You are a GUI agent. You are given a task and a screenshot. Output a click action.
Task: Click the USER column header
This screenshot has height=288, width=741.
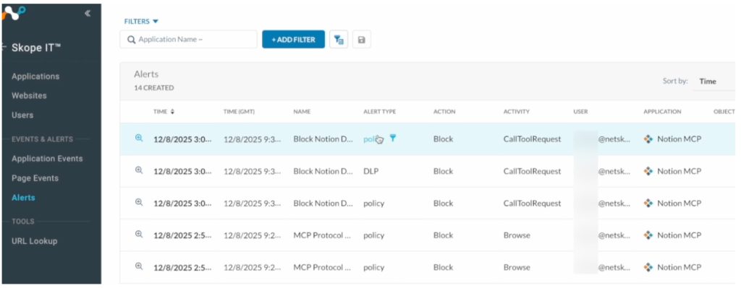[x=580, y=112]
